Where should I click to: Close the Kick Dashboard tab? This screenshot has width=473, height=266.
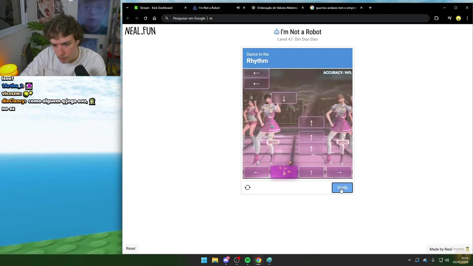click(x=186, y=8)
